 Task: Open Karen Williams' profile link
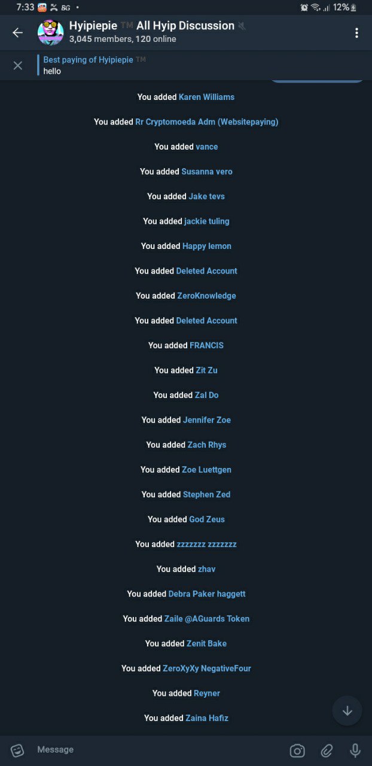pos(206,97)
